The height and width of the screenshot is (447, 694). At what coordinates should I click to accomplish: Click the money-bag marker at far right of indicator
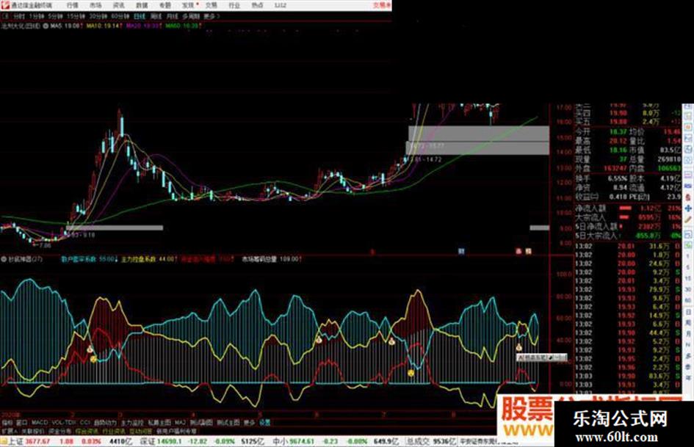(518, 347)
